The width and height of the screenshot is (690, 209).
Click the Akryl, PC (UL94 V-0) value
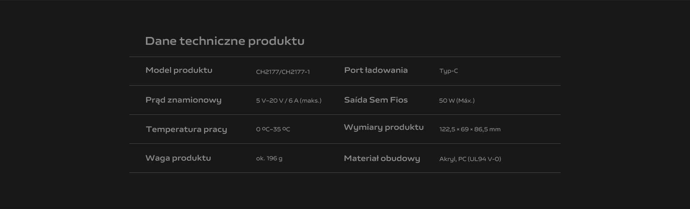click(470, 159)
